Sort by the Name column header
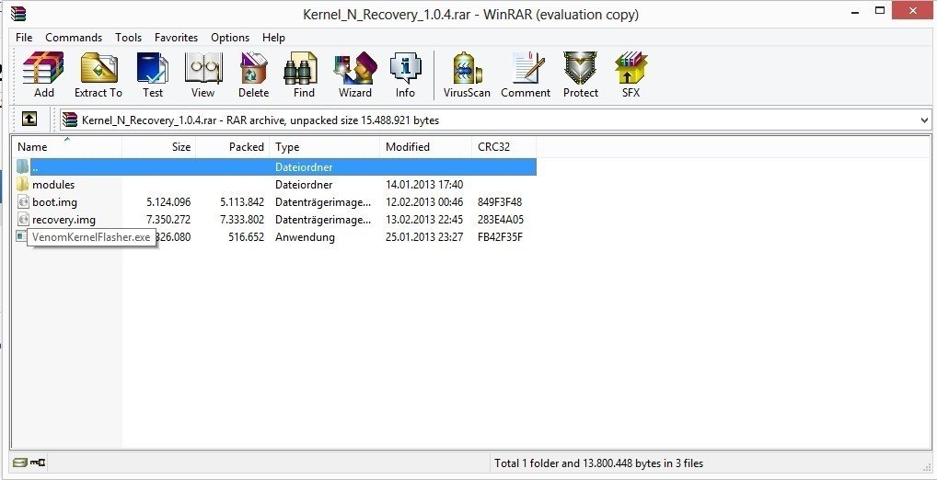Screen dimensions: 937x480 [66, 147]
